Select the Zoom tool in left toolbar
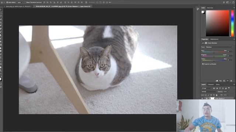The height and width of the screenshot is (132, 236). point(1,70)
